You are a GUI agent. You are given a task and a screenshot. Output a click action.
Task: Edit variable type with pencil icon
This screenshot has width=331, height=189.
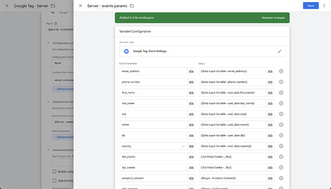pos(280,51)
